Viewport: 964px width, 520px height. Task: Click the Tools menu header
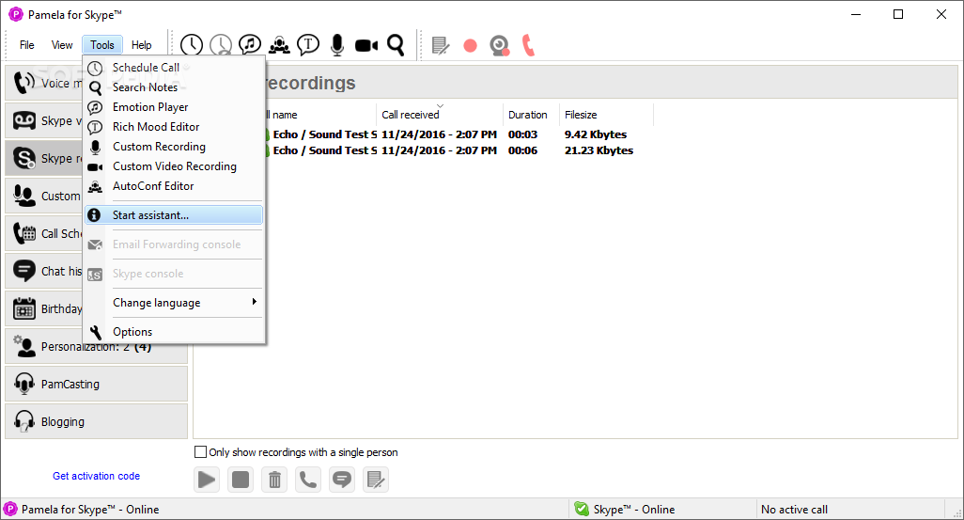pos(102,45)
